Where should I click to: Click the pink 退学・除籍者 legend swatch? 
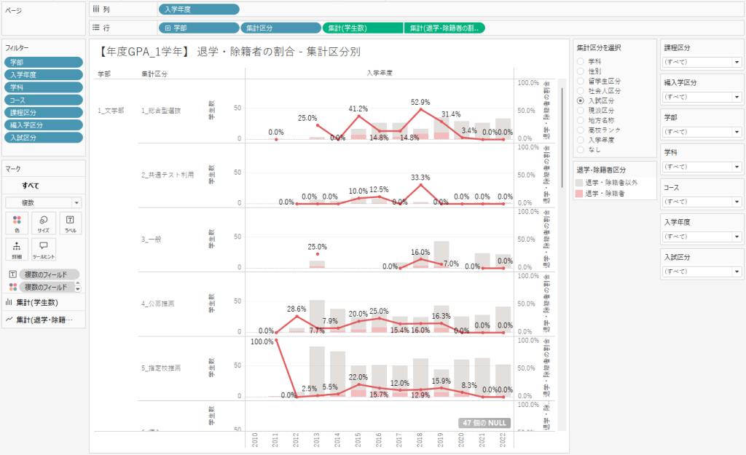580,194
